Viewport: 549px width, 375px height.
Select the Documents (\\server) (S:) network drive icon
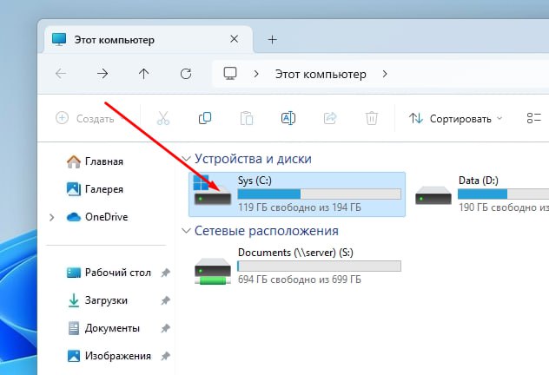[213, 272]
